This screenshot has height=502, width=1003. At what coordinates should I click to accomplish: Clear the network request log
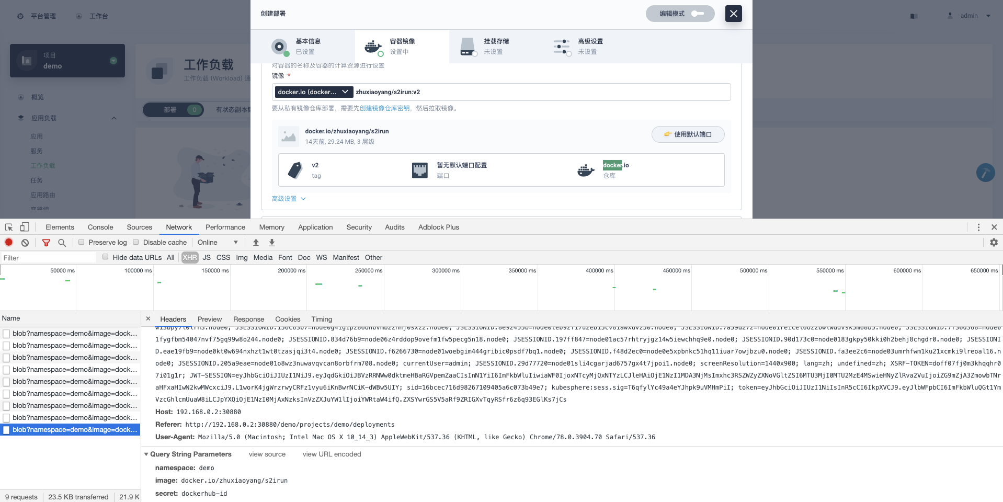coord(25,242)
